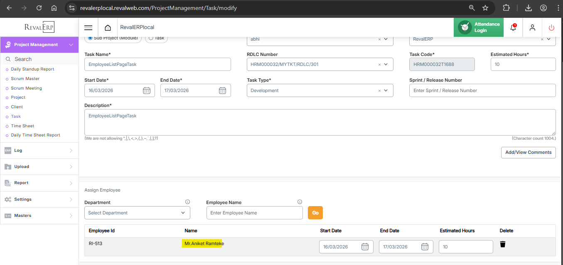Click info icon beside Department label
Screen dimensions: 563x265
[x=187, y=202]
